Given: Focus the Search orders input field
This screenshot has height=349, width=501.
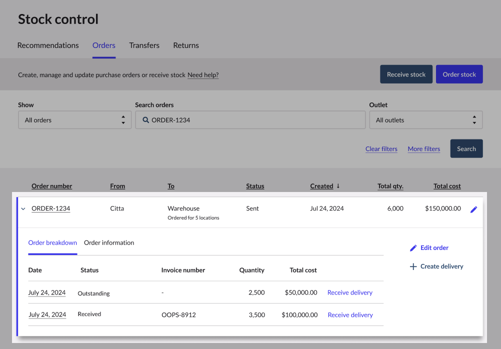Looking at the screenshot, I should (x=250, y=120).
